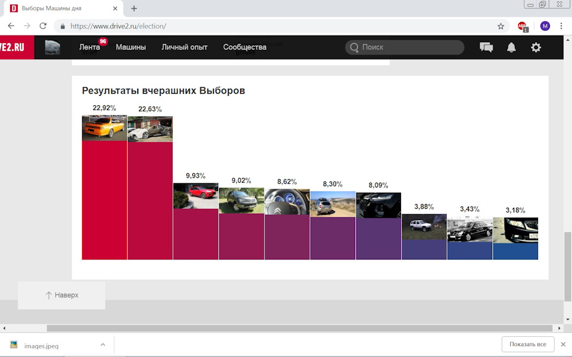Reload the drive2.ru election page
Screen dimensions: 572x357
(x=43, y=26)
